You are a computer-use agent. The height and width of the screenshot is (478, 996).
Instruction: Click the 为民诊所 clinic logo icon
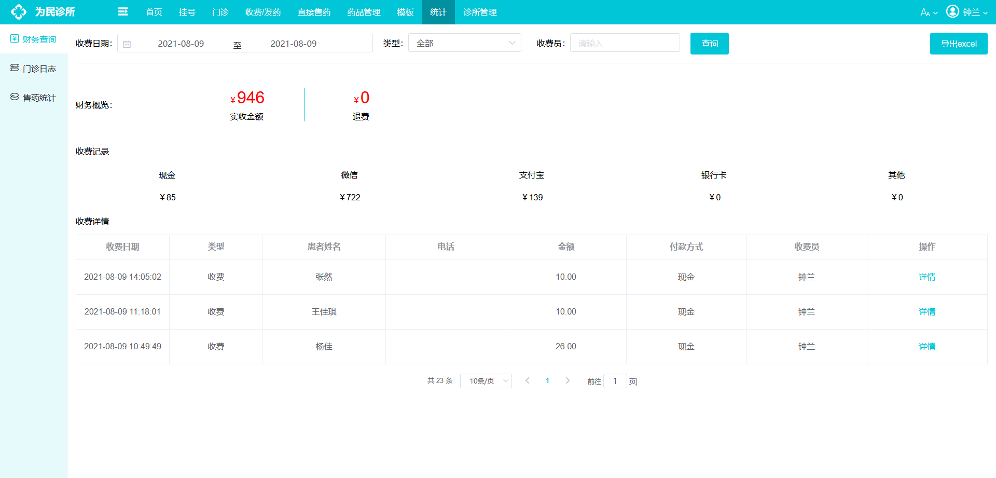click(x=19, y=12)
